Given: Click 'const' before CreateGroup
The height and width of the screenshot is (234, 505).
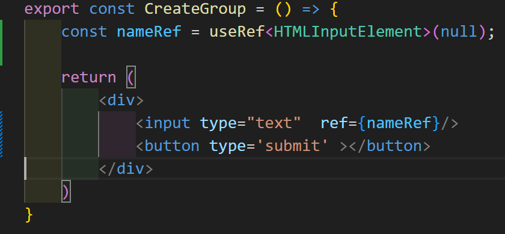Looking at the screenshot, I should (x=112, y=8).
